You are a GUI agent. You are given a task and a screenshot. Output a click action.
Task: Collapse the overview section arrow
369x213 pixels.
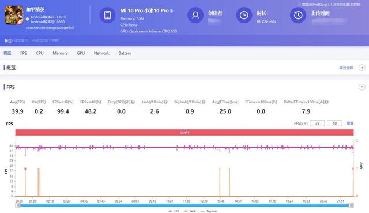(362, 68)
